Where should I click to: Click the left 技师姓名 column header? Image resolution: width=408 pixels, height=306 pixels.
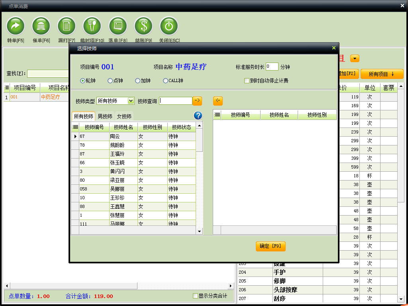pos(124,127)
